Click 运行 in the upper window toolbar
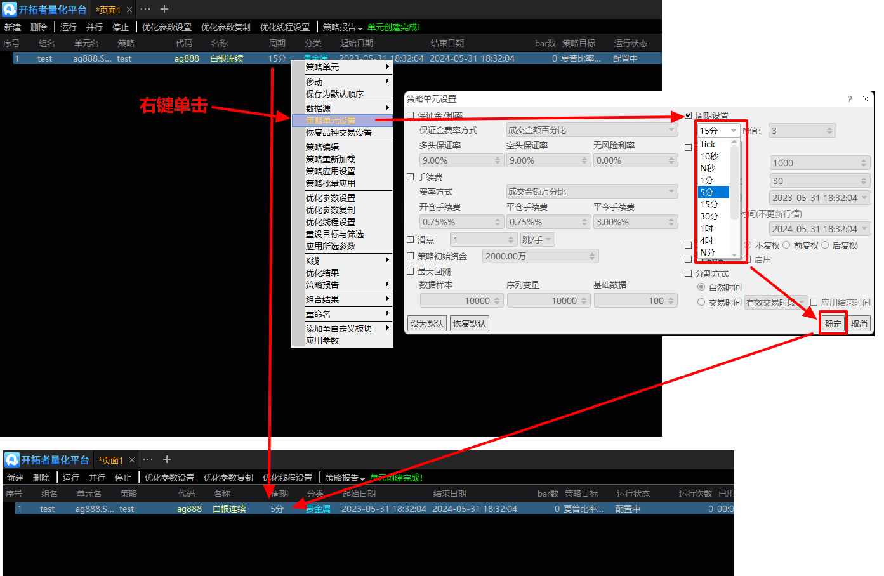The image size is (884, 576). (69, 27)
